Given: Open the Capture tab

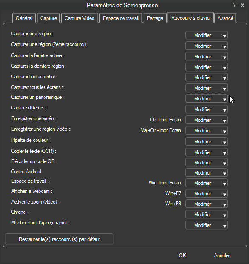Looking at the screenshot, I should [x=48, y=18].
